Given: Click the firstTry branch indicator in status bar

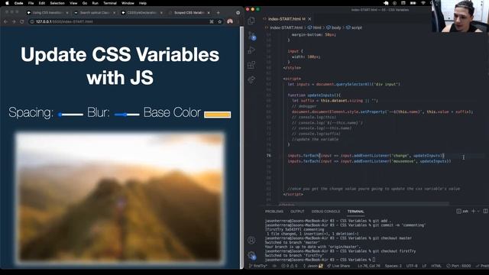Looking at the screenshot, I should (258, 266).
